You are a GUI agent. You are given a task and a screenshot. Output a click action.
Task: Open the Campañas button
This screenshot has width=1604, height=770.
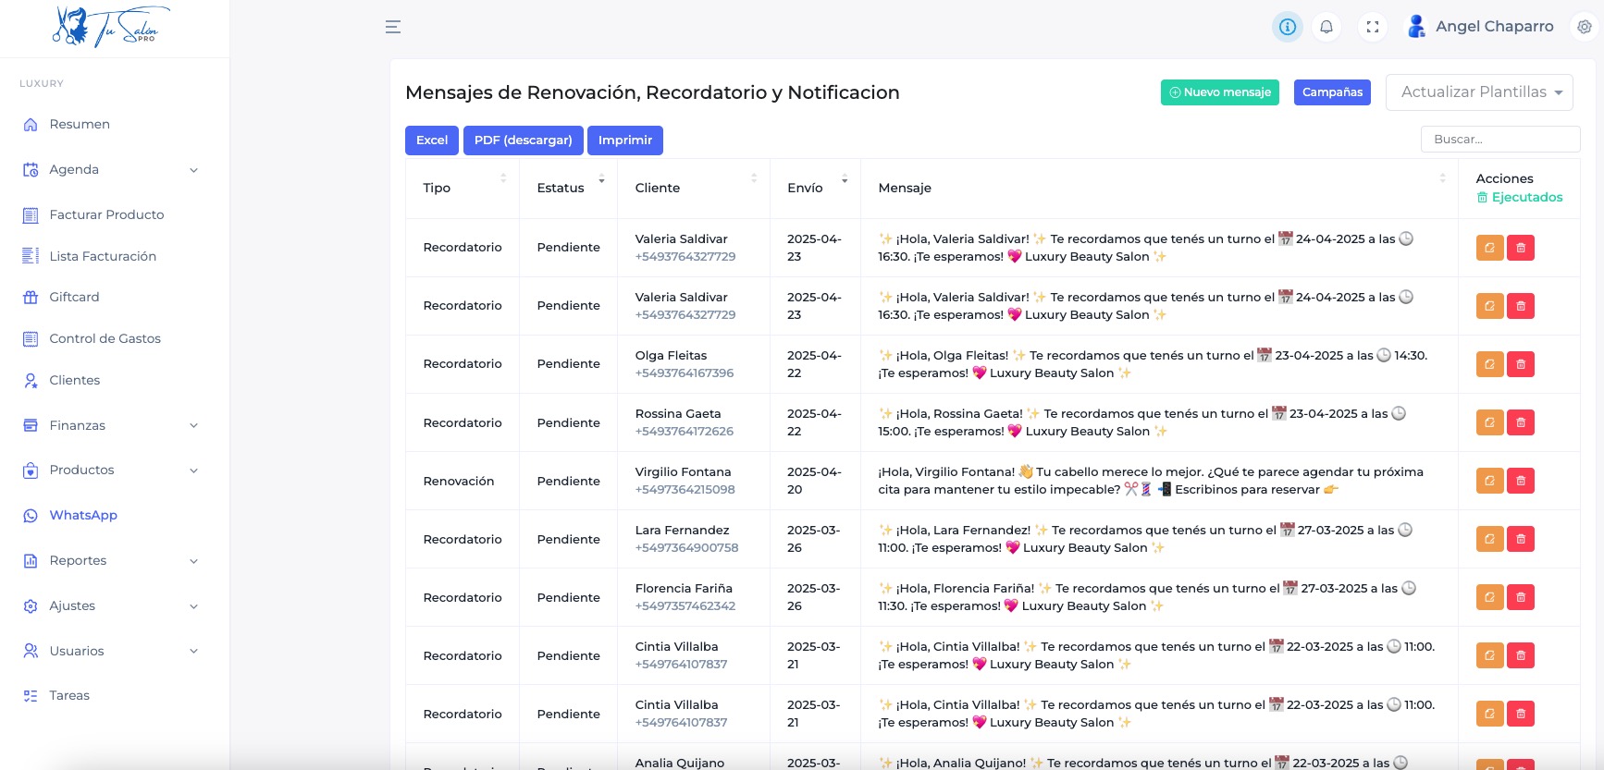pyautogui.click(x=1332, y=92)
